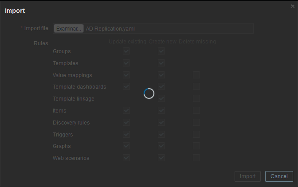Enable Delete missing for Template linkage
The width and height of the screenshot is (298, 187).
tap(196, 99)
